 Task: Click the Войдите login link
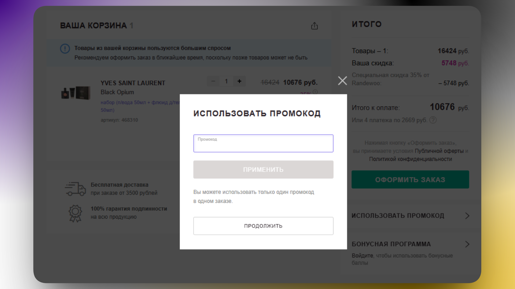(362, 256)
